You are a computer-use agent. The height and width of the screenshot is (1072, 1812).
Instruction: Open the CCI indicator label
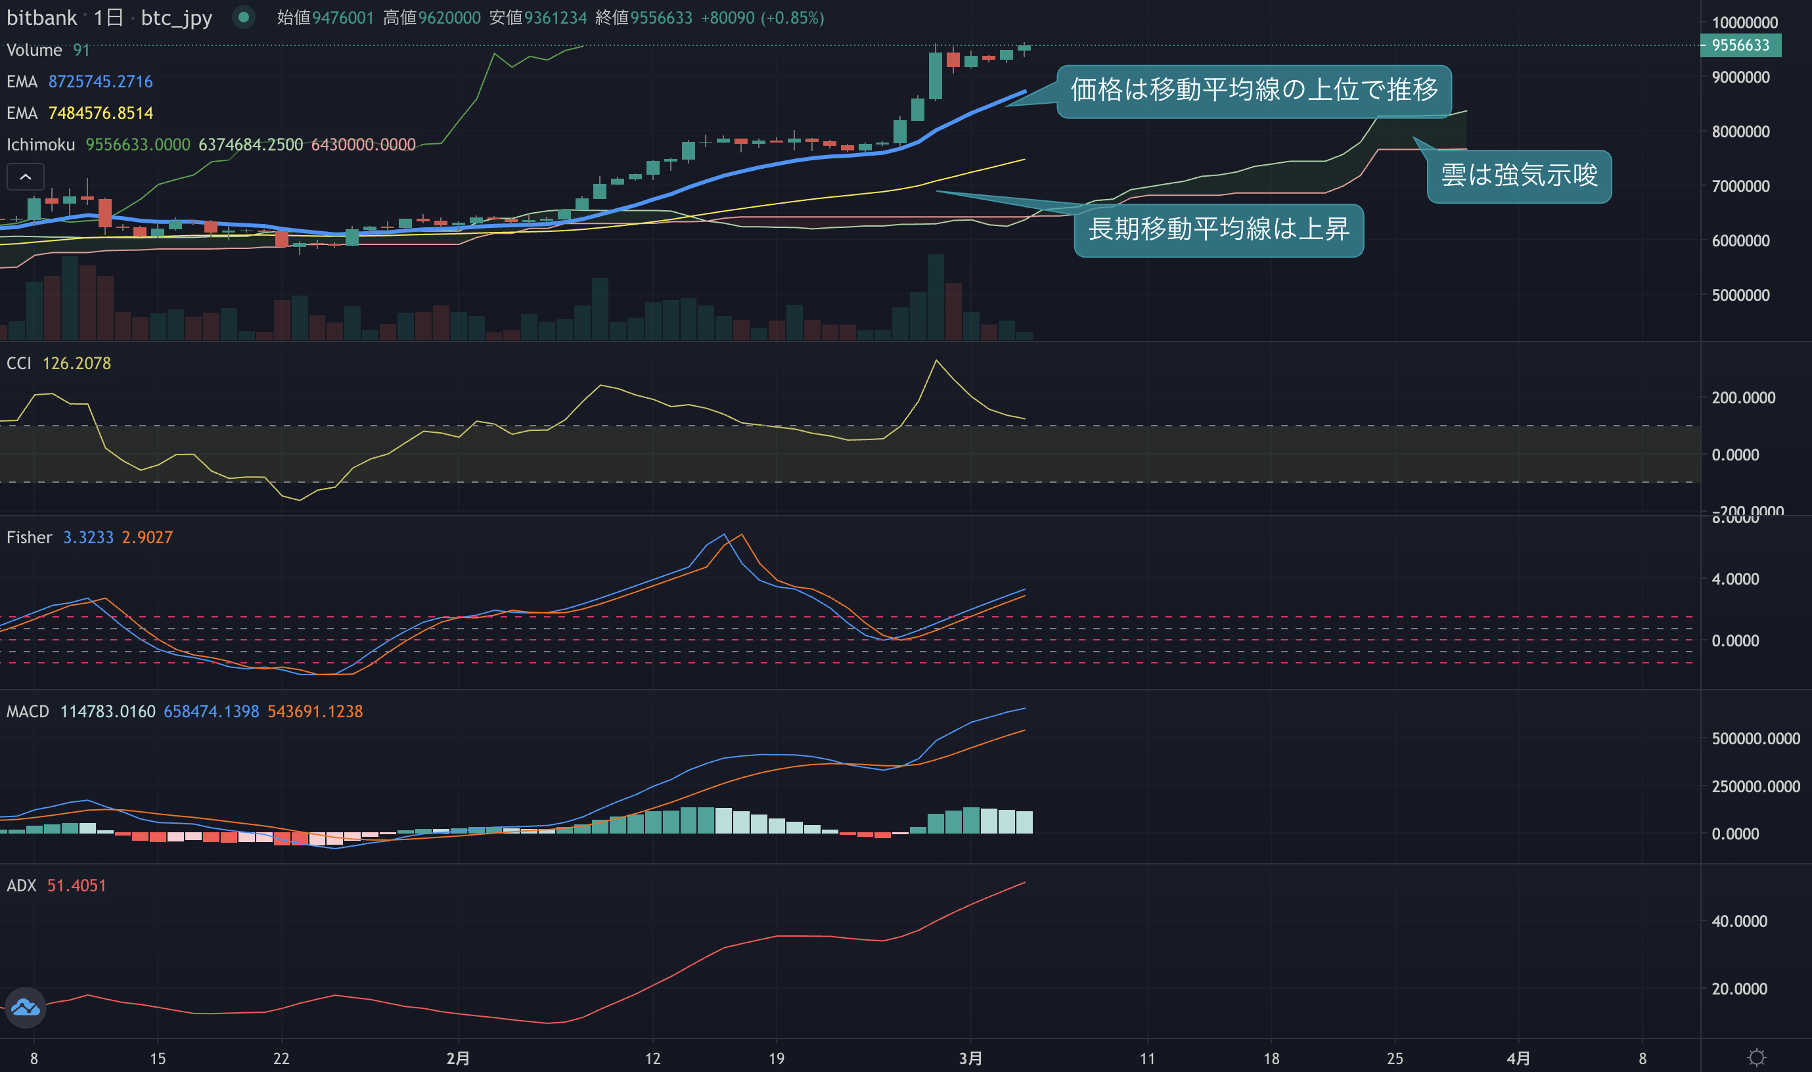coord(19,363)
